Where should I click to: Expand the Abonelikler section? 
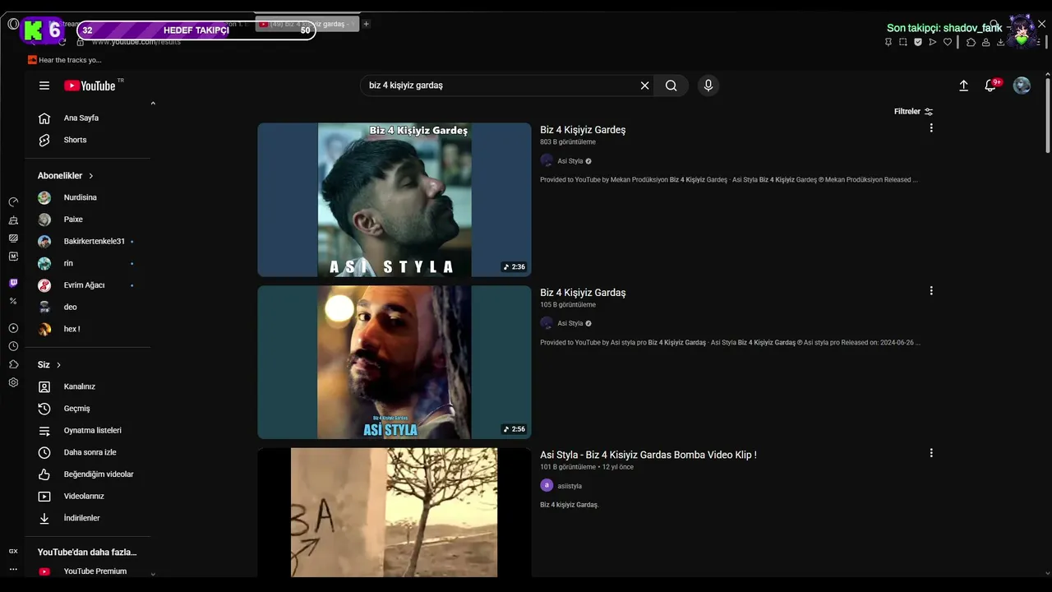coord(66,176)
